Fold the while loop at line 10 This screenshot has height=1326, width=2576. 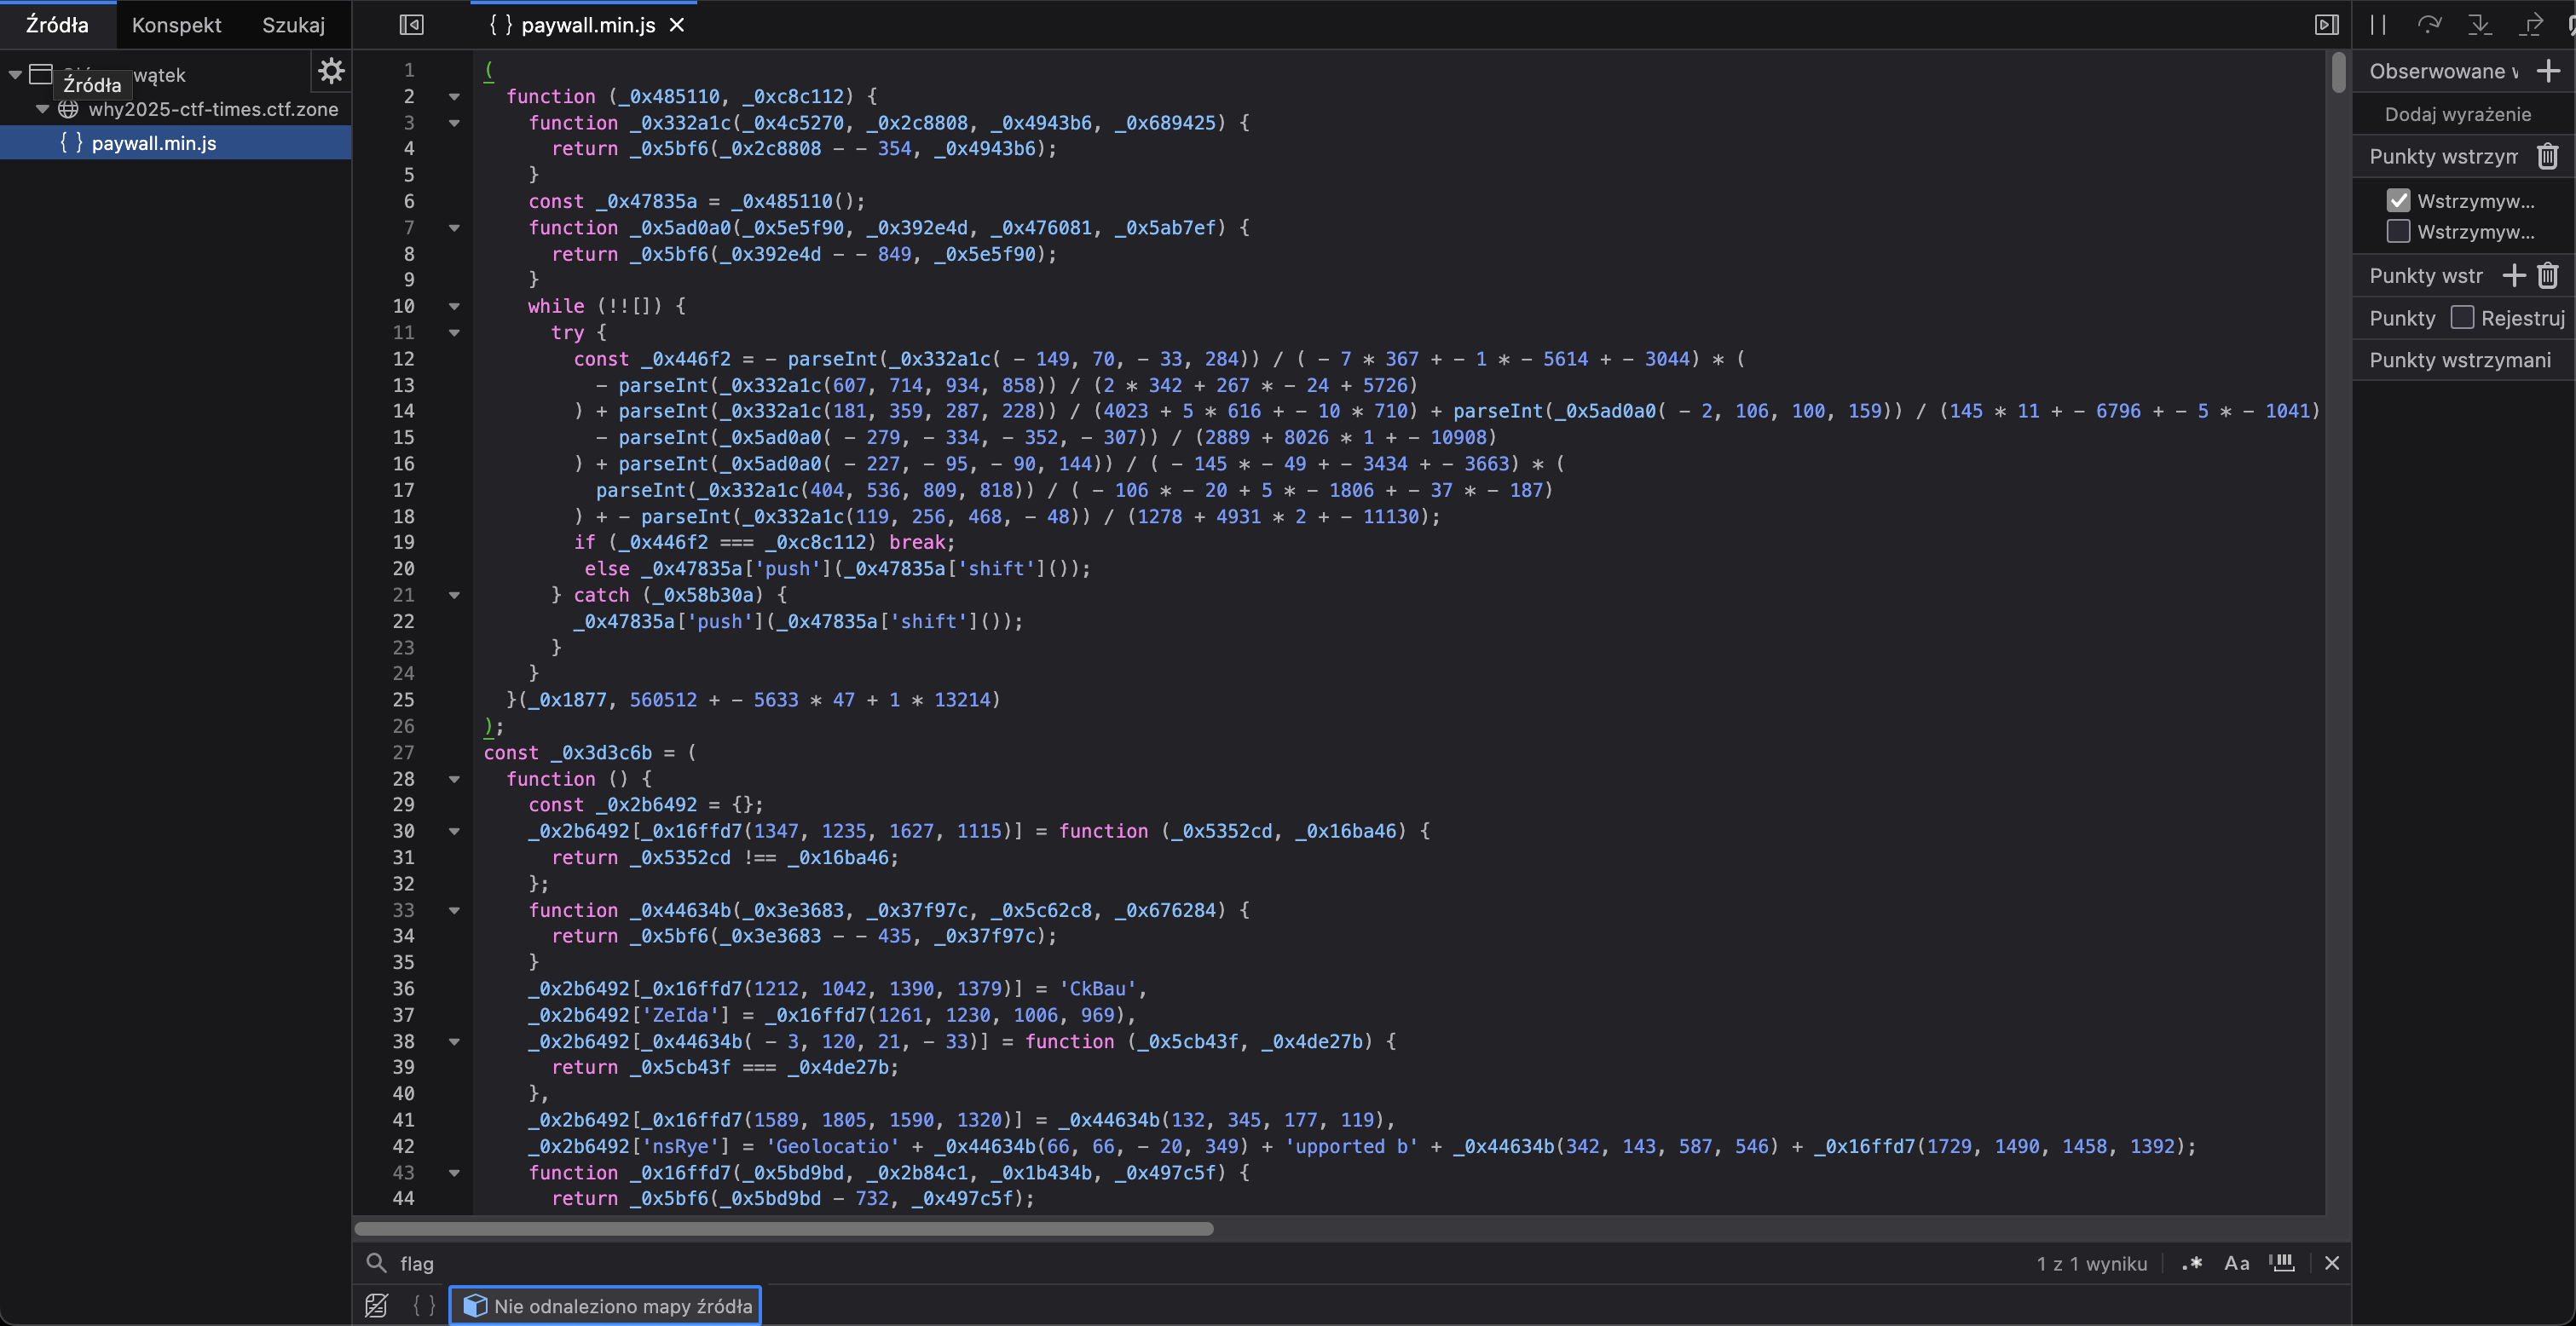[x=454, y=306]
